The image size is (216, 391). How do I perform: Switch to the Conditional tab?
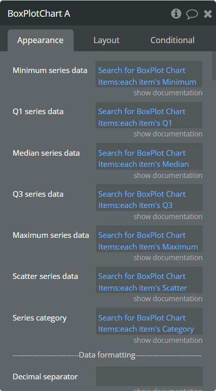pos(172,40)
